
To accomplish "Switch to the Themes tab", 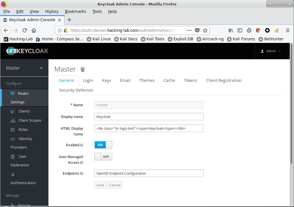I will (x=147, y=80).
